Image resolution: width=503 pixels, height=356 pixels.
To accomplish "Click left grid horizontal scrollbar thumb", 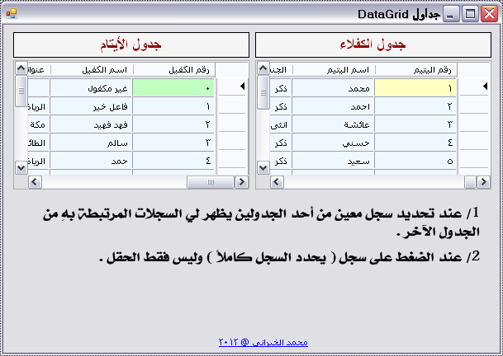I will tap(211, 182).
